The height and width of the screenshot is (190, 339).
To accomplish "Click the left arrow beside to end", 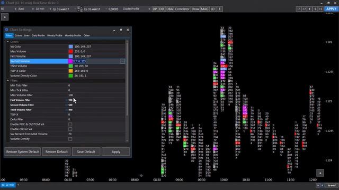I will (x=322, y=185).
